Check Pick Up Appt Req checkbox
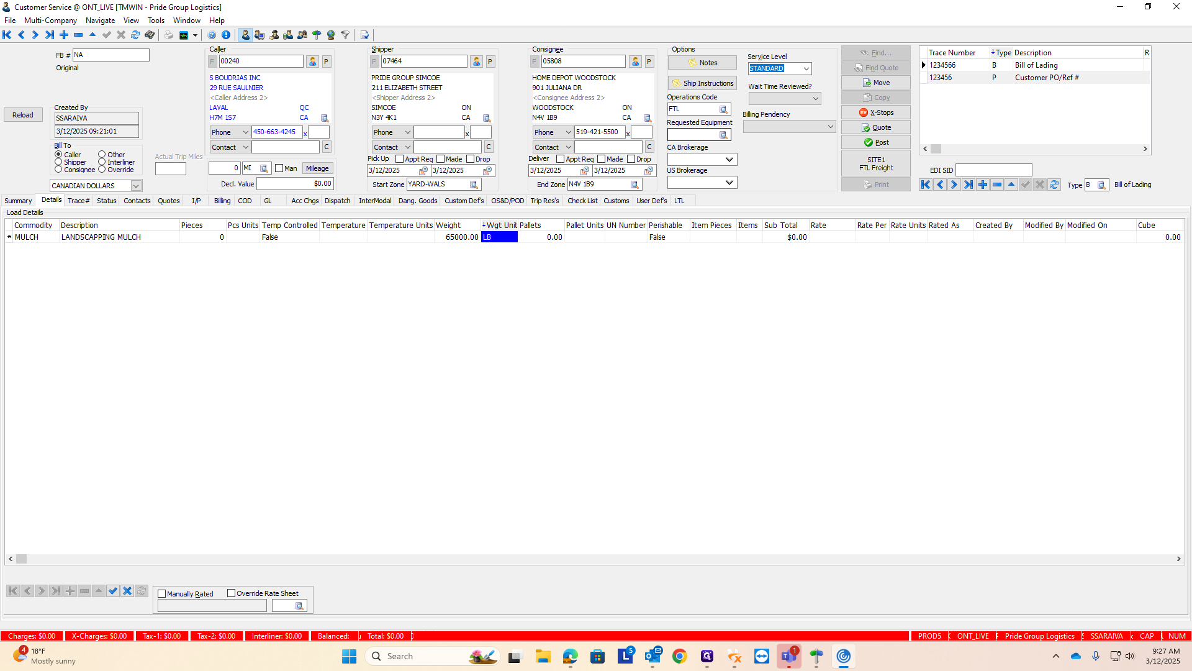The height and width of the screenshot is (671, 1192). [x=399, y=159]
